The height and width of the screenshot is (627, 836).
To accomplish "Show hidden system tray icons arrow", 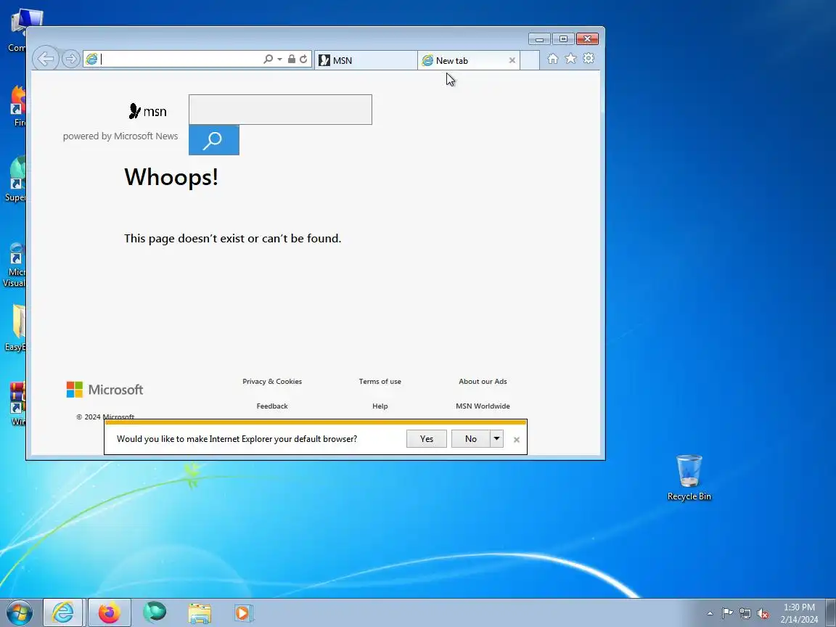I will [x=710, y=613].
